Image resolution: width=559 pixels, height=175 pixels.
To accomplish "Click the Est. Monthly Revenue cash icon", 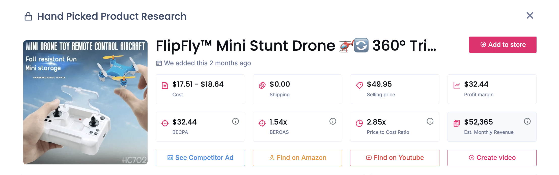I will pyautogui.click(x=457, y=123).
